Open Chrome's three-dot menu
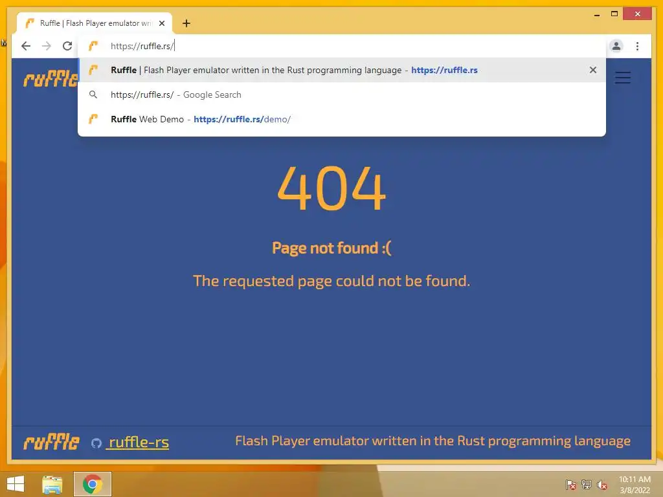 coord(637,46)
